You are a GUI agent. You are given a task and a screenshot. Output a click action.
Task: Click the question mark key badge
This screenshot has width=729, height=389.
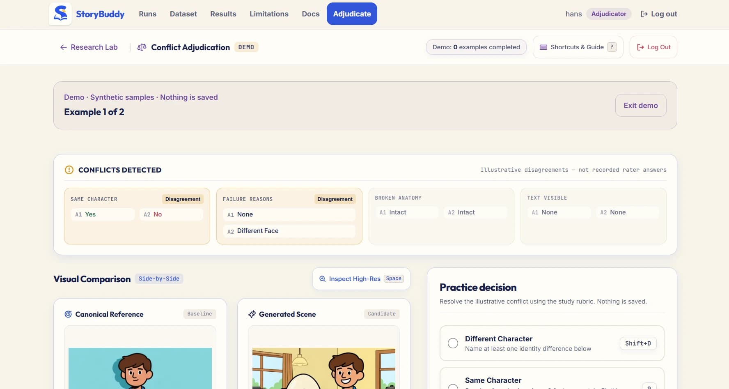(612, 47)
